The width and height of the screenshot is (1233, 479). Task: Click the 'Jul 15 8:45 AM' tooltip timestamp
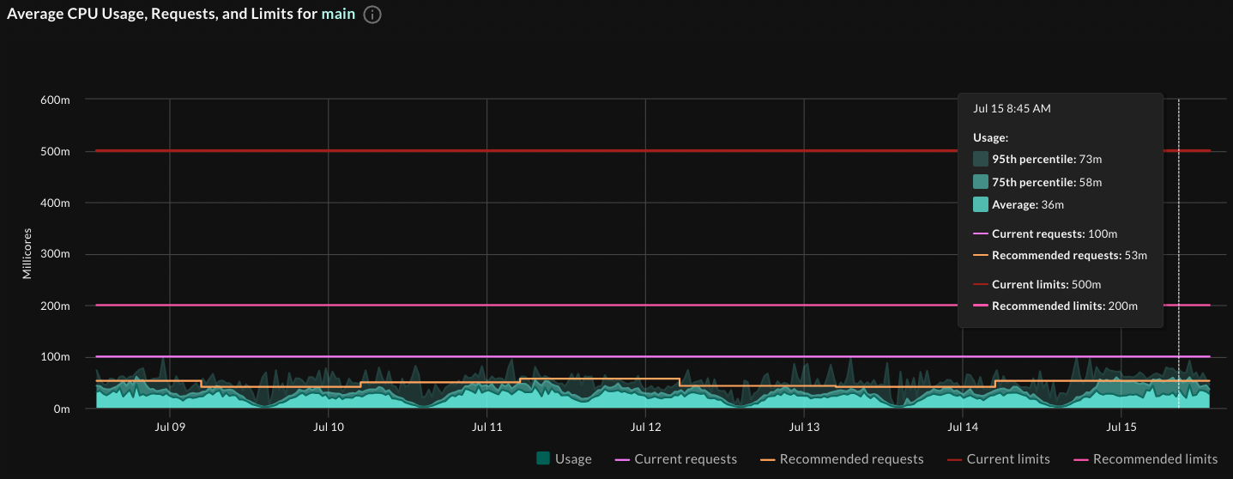coord(1012,109)
